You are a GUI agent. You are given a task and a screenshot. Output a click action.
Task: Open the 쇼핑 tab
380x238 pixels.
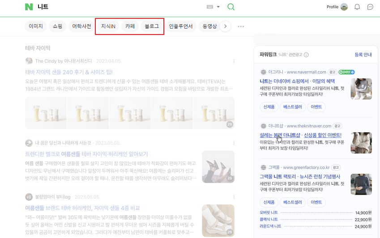[x=57, y=26]
